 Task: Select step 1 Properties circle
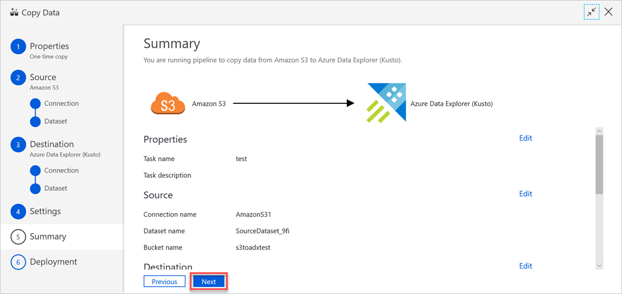pos(18,47)
